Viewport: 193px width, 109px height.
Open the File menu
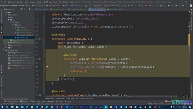click(x=5, y=2)
